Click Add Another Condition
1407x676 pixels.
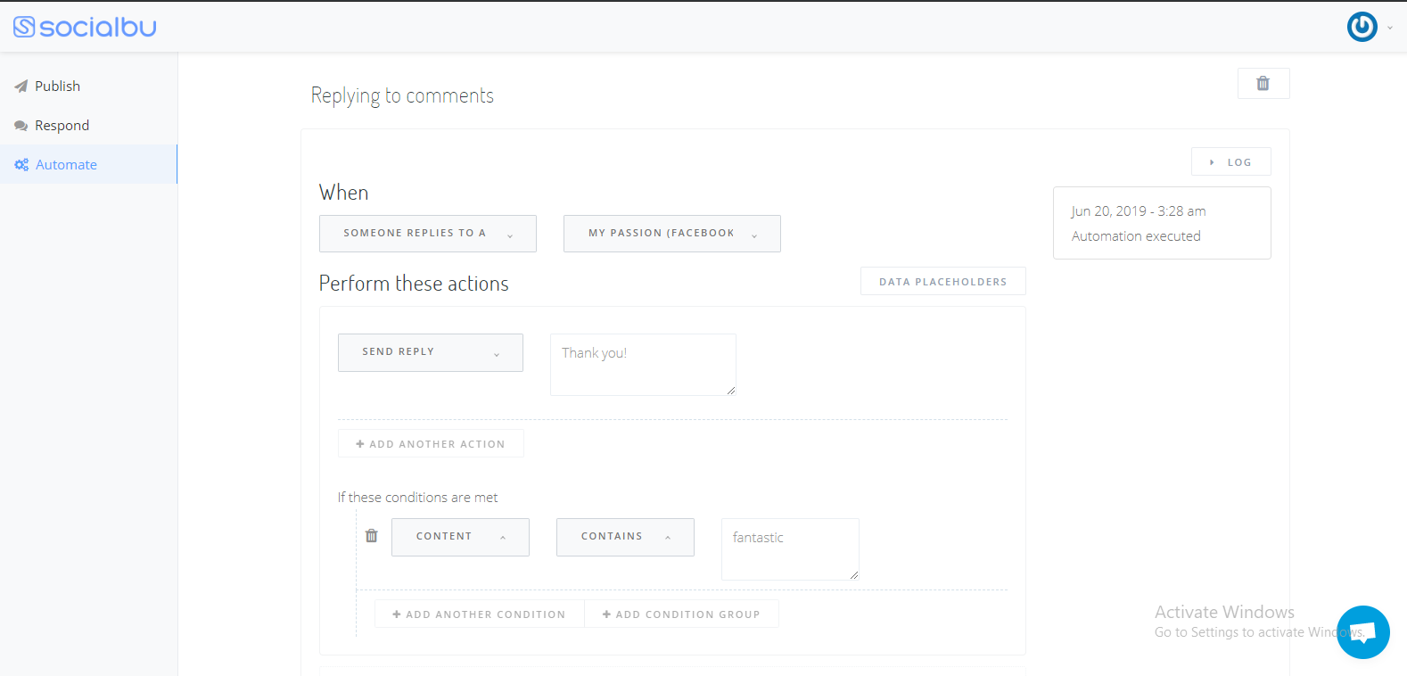[x=479, y=614]
